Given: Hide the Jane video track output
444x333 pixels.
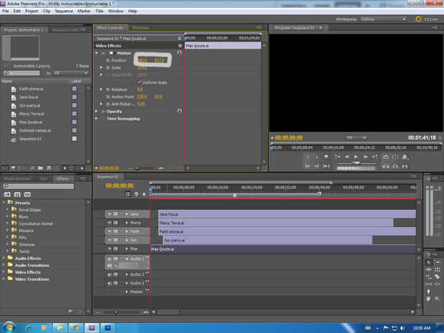Looking at the screenshot, I should 110,214.
